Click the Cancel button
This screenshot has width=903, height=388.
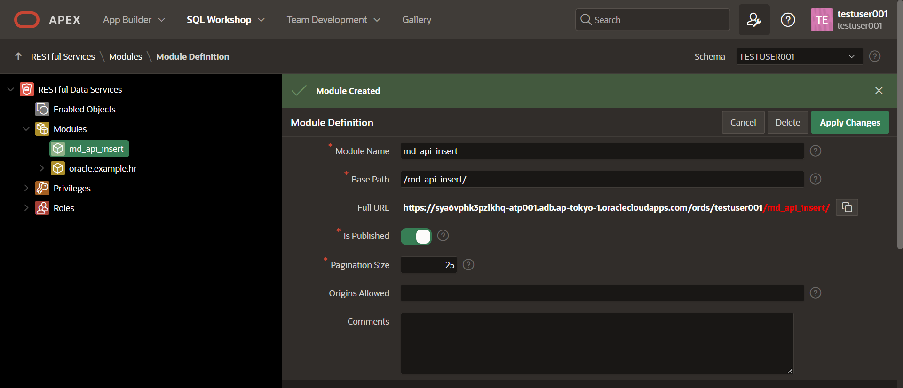coord(743,122)
